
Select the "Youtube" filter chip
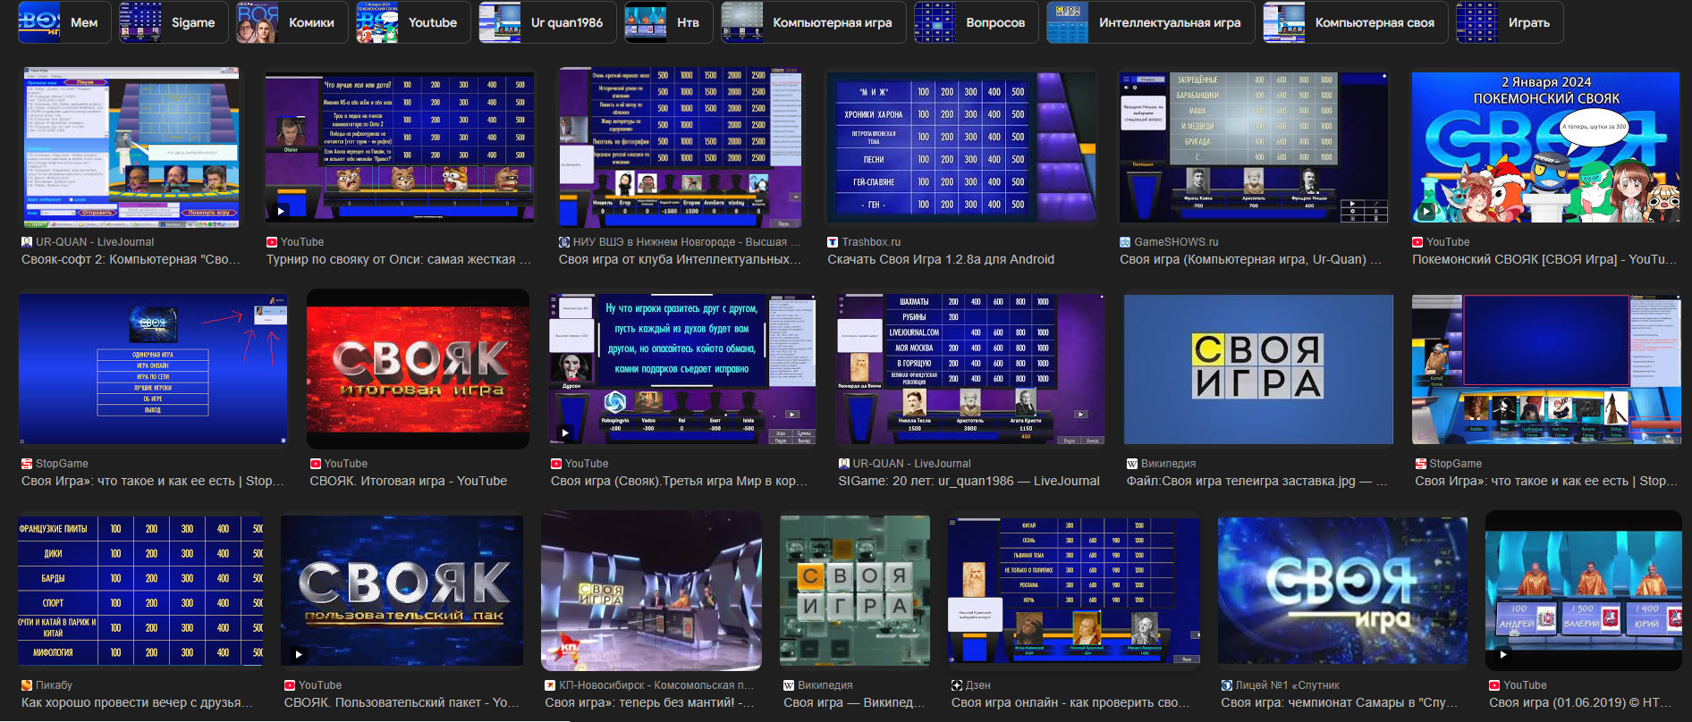412,22
